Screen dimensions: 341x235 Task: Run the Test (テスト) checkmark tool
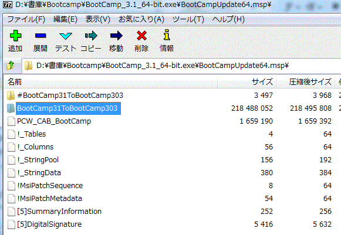coord(66,36)
